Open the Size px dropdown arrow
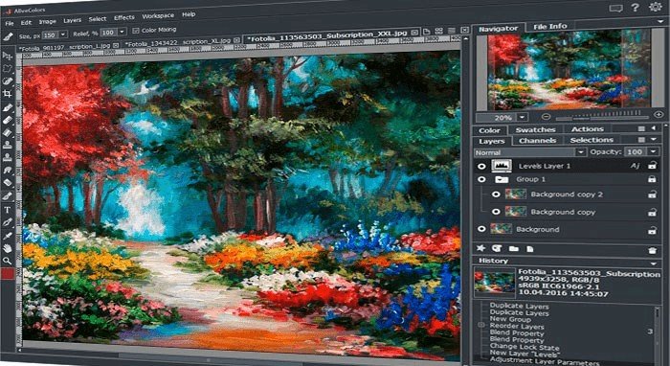 pos(63,34)
